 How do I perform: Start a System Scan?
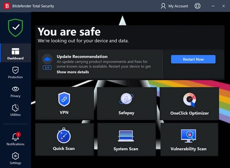point(126,139)
